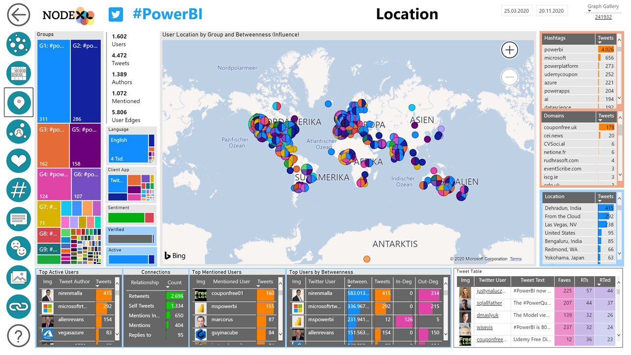
Task: Sort Top Active Users by Tweets header
Action: [104, 282]
